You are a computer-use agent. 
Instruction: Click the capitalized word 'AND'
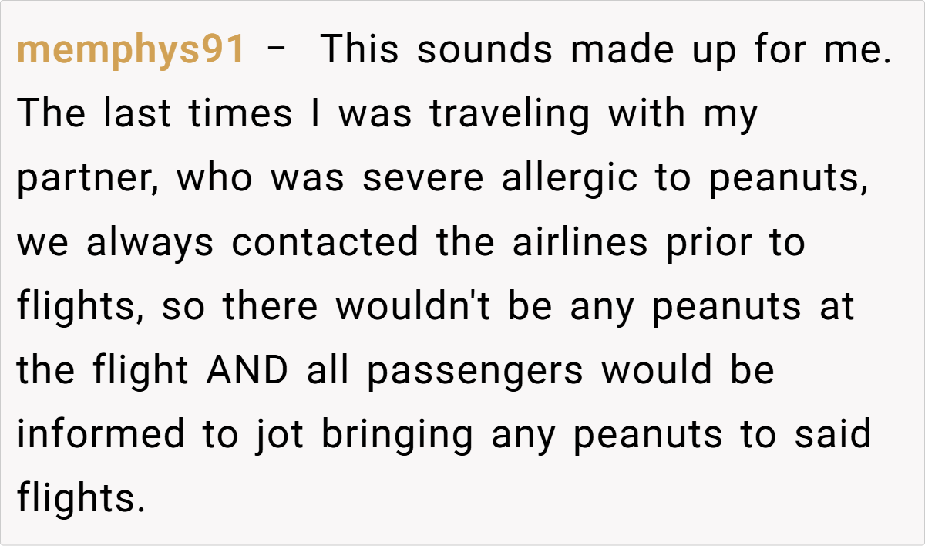[x=247, y=371]
